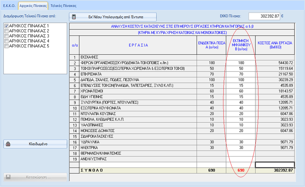The width and height of the screenshot is (305, 187).
Task: Click cost value 54430.72
Action: tap(275, 63)
